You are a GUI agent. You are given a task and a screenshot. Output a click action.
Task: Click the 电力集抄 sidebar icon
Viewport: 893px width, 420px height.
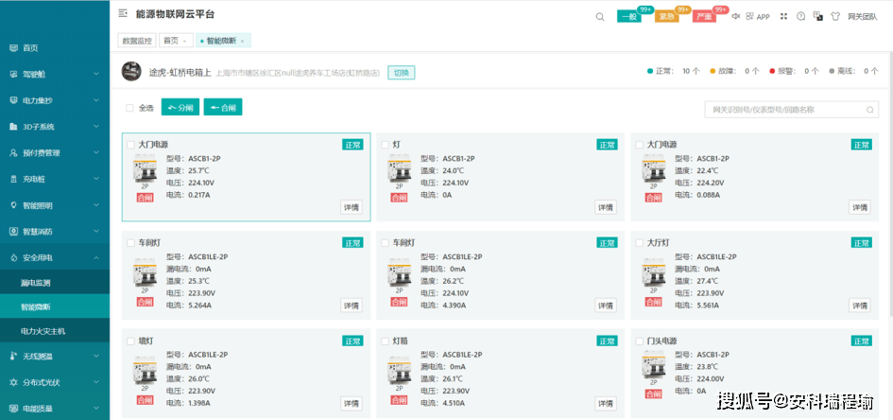[x=13, y=100]
